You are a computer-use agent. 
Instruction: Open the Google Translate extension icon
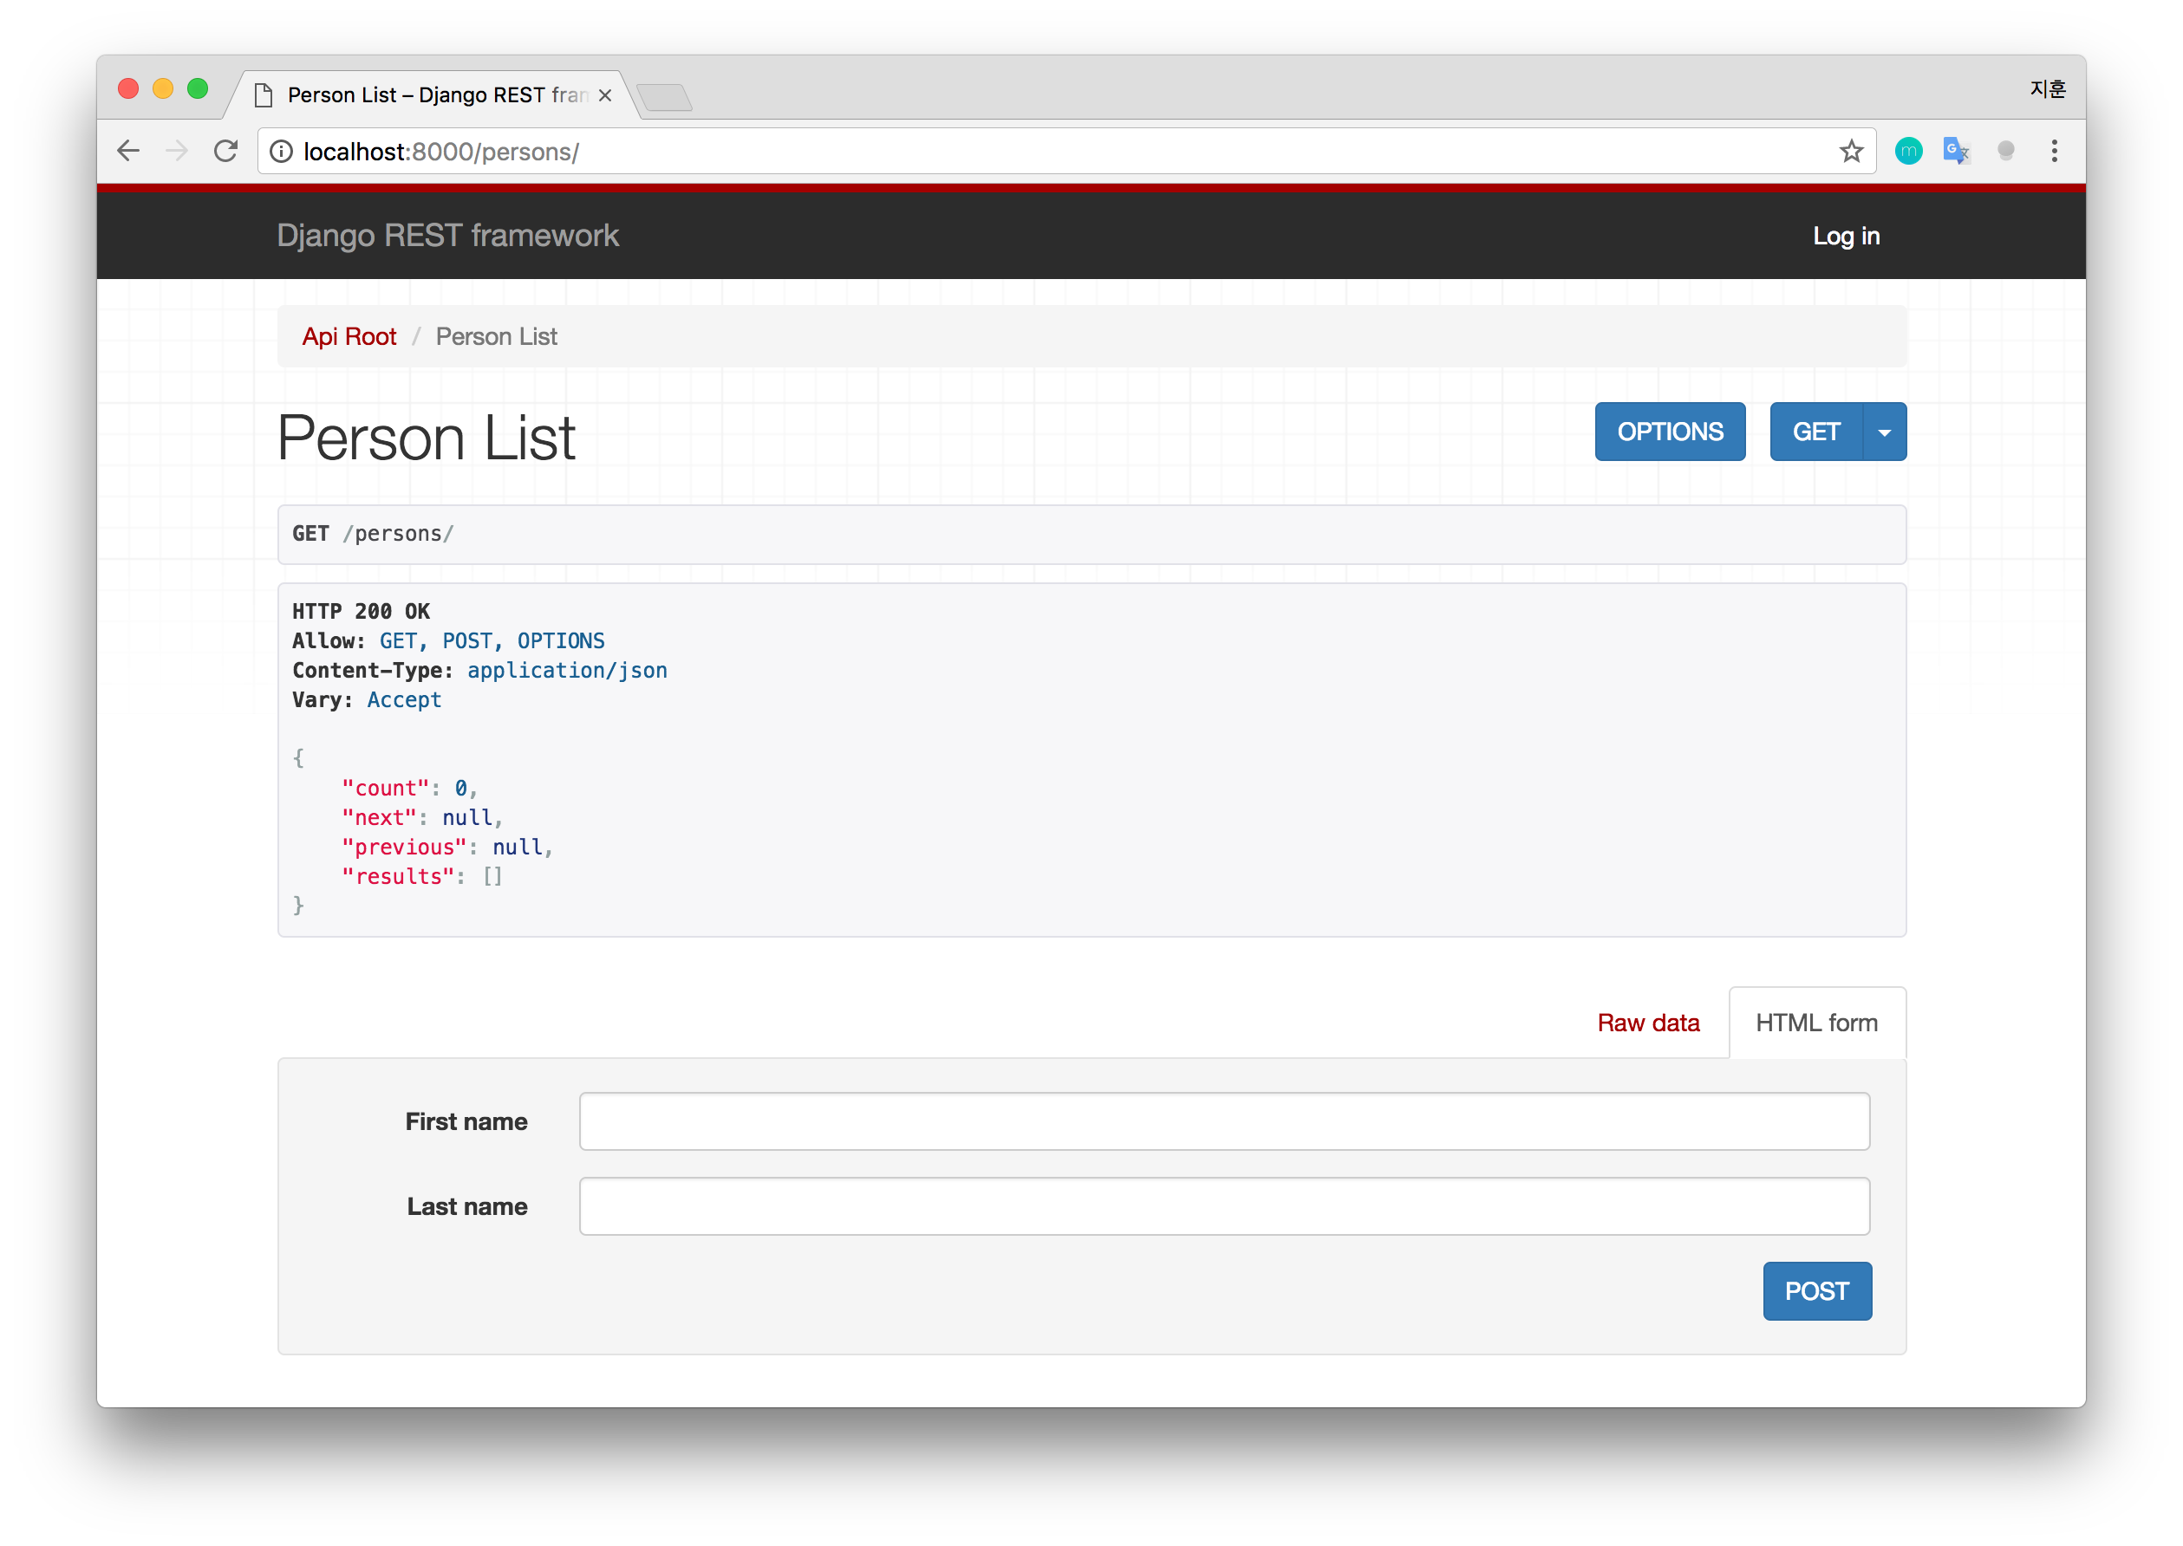[x=1957, y=151]
